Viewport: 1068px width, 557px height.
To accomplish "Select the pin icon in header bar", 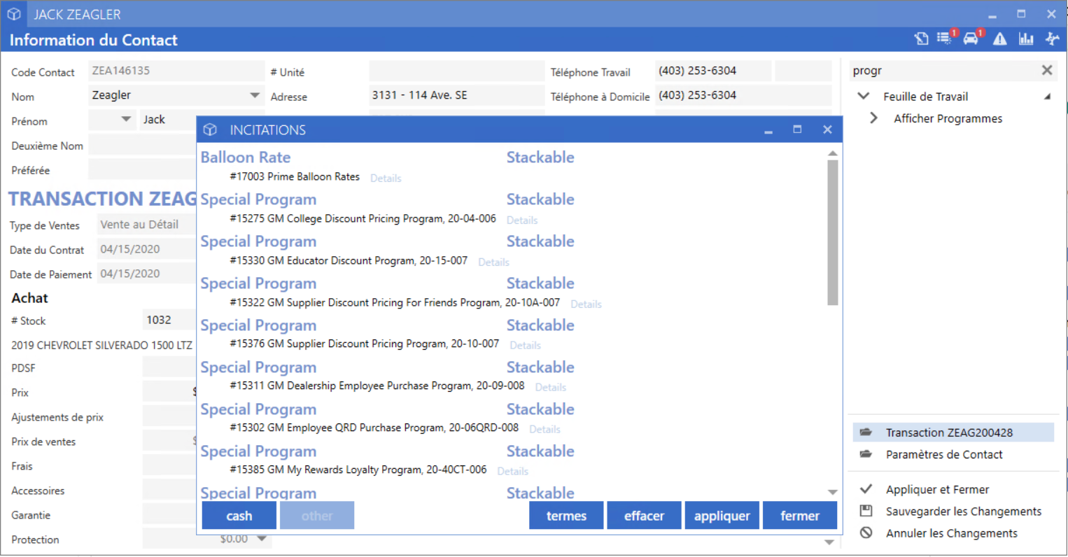I will (x=1052, y=39).
